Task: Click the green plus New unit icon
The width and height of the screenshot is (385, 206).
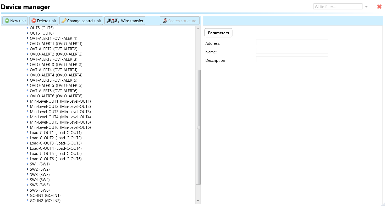Action: pyautogui.click(x=7, y=21)
